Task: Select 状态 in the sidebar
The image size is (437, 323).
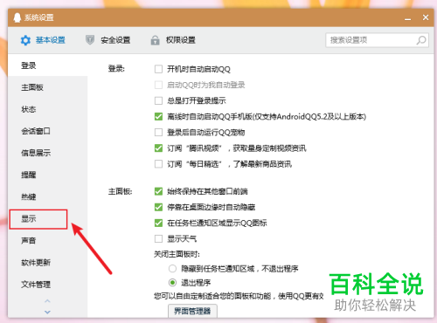Action: tap(47, 109)
